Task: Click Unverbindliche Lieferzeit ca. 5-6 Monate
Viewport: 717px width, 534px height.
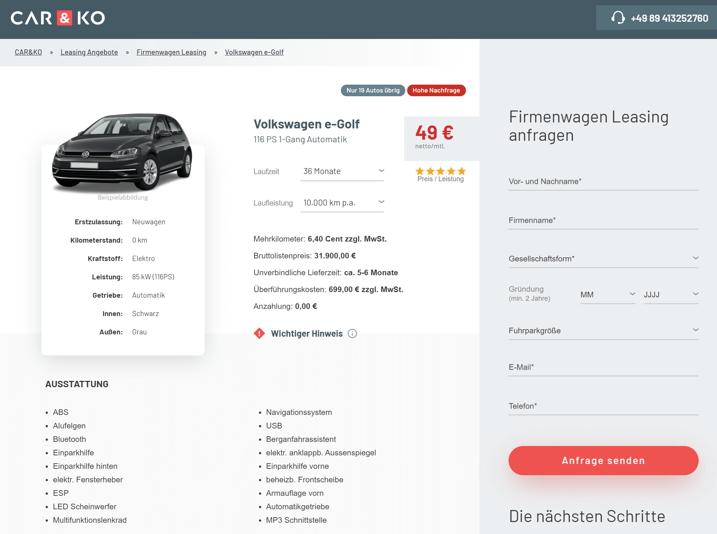Action: (326, 273)
